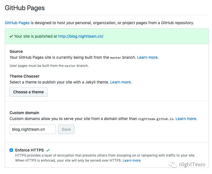Click the Enforce HTTPS label text
Image resolution: width=212 pixels, height=174 pixels.
point(29,150)
